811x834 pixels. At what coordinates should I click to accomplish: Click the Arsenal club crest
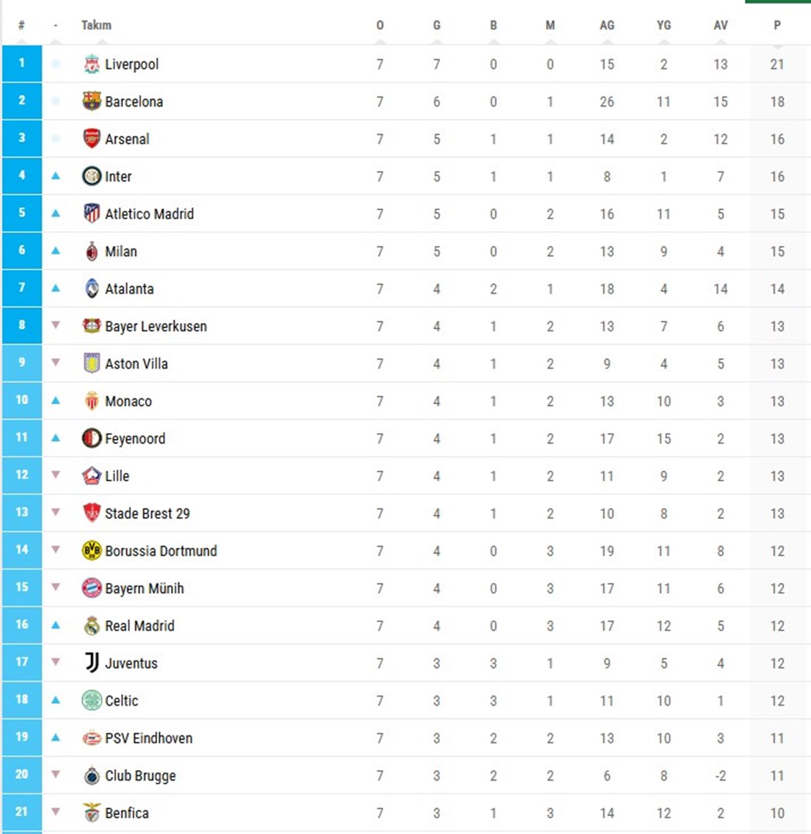click(92, 139)
